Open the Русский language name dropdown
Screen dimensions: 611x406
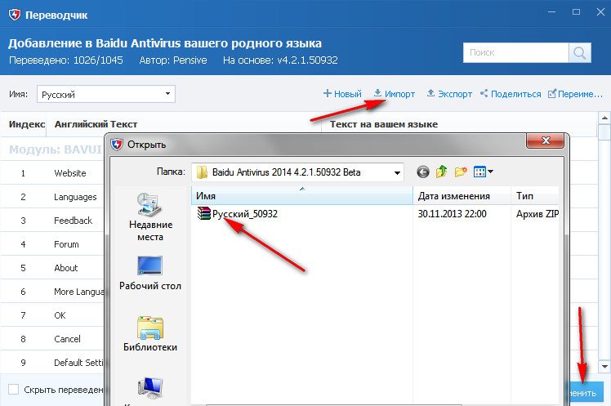[106, 94]
